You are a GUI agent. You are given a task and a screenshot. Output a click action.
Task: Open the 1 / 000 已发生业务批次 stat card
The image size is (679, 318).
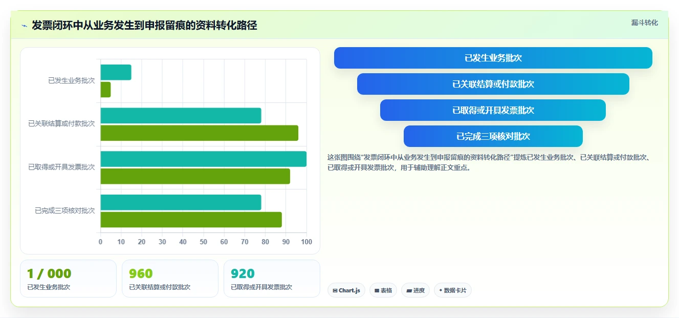click(x=69, y=279)
